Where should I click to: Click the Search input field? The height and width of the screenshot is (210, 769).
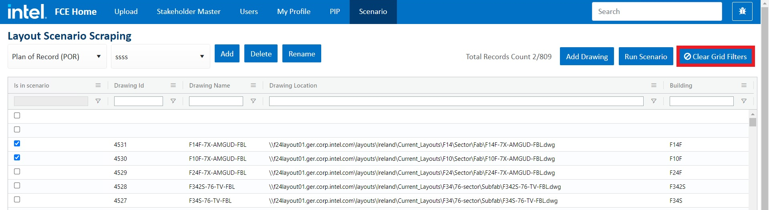pyautogui.click(x=656, y=12)
